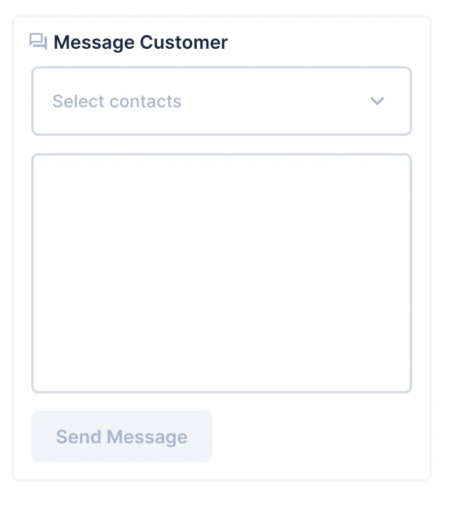Click the Select contacts placeholder text

tap(117, 101)
